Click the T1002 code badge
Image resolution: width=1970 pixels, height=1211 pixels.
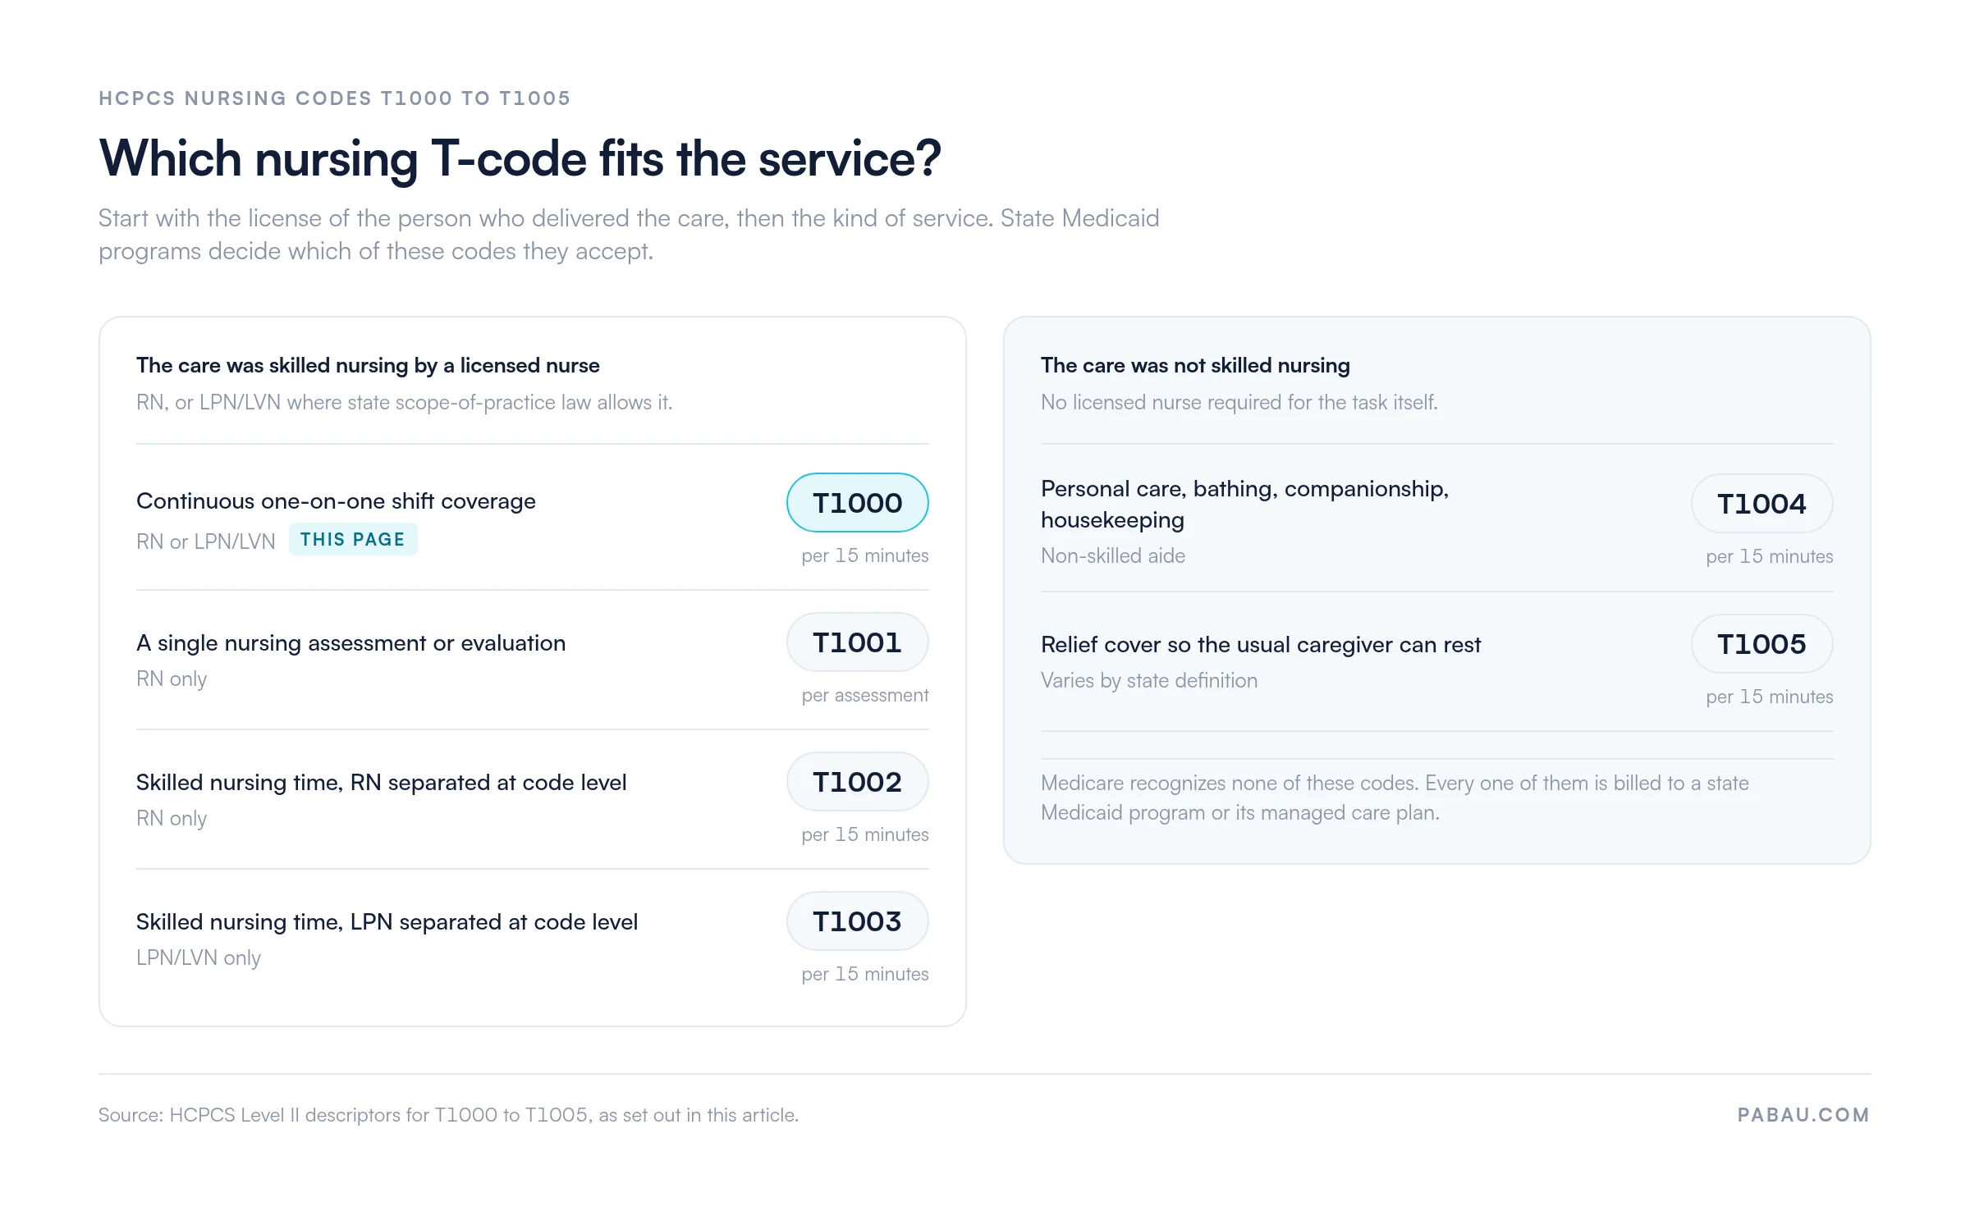click(857, 782)
